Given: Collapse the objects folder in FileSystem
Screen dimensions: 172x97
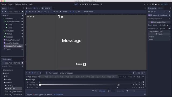Looking at the screenshot, I should point(3,82).
